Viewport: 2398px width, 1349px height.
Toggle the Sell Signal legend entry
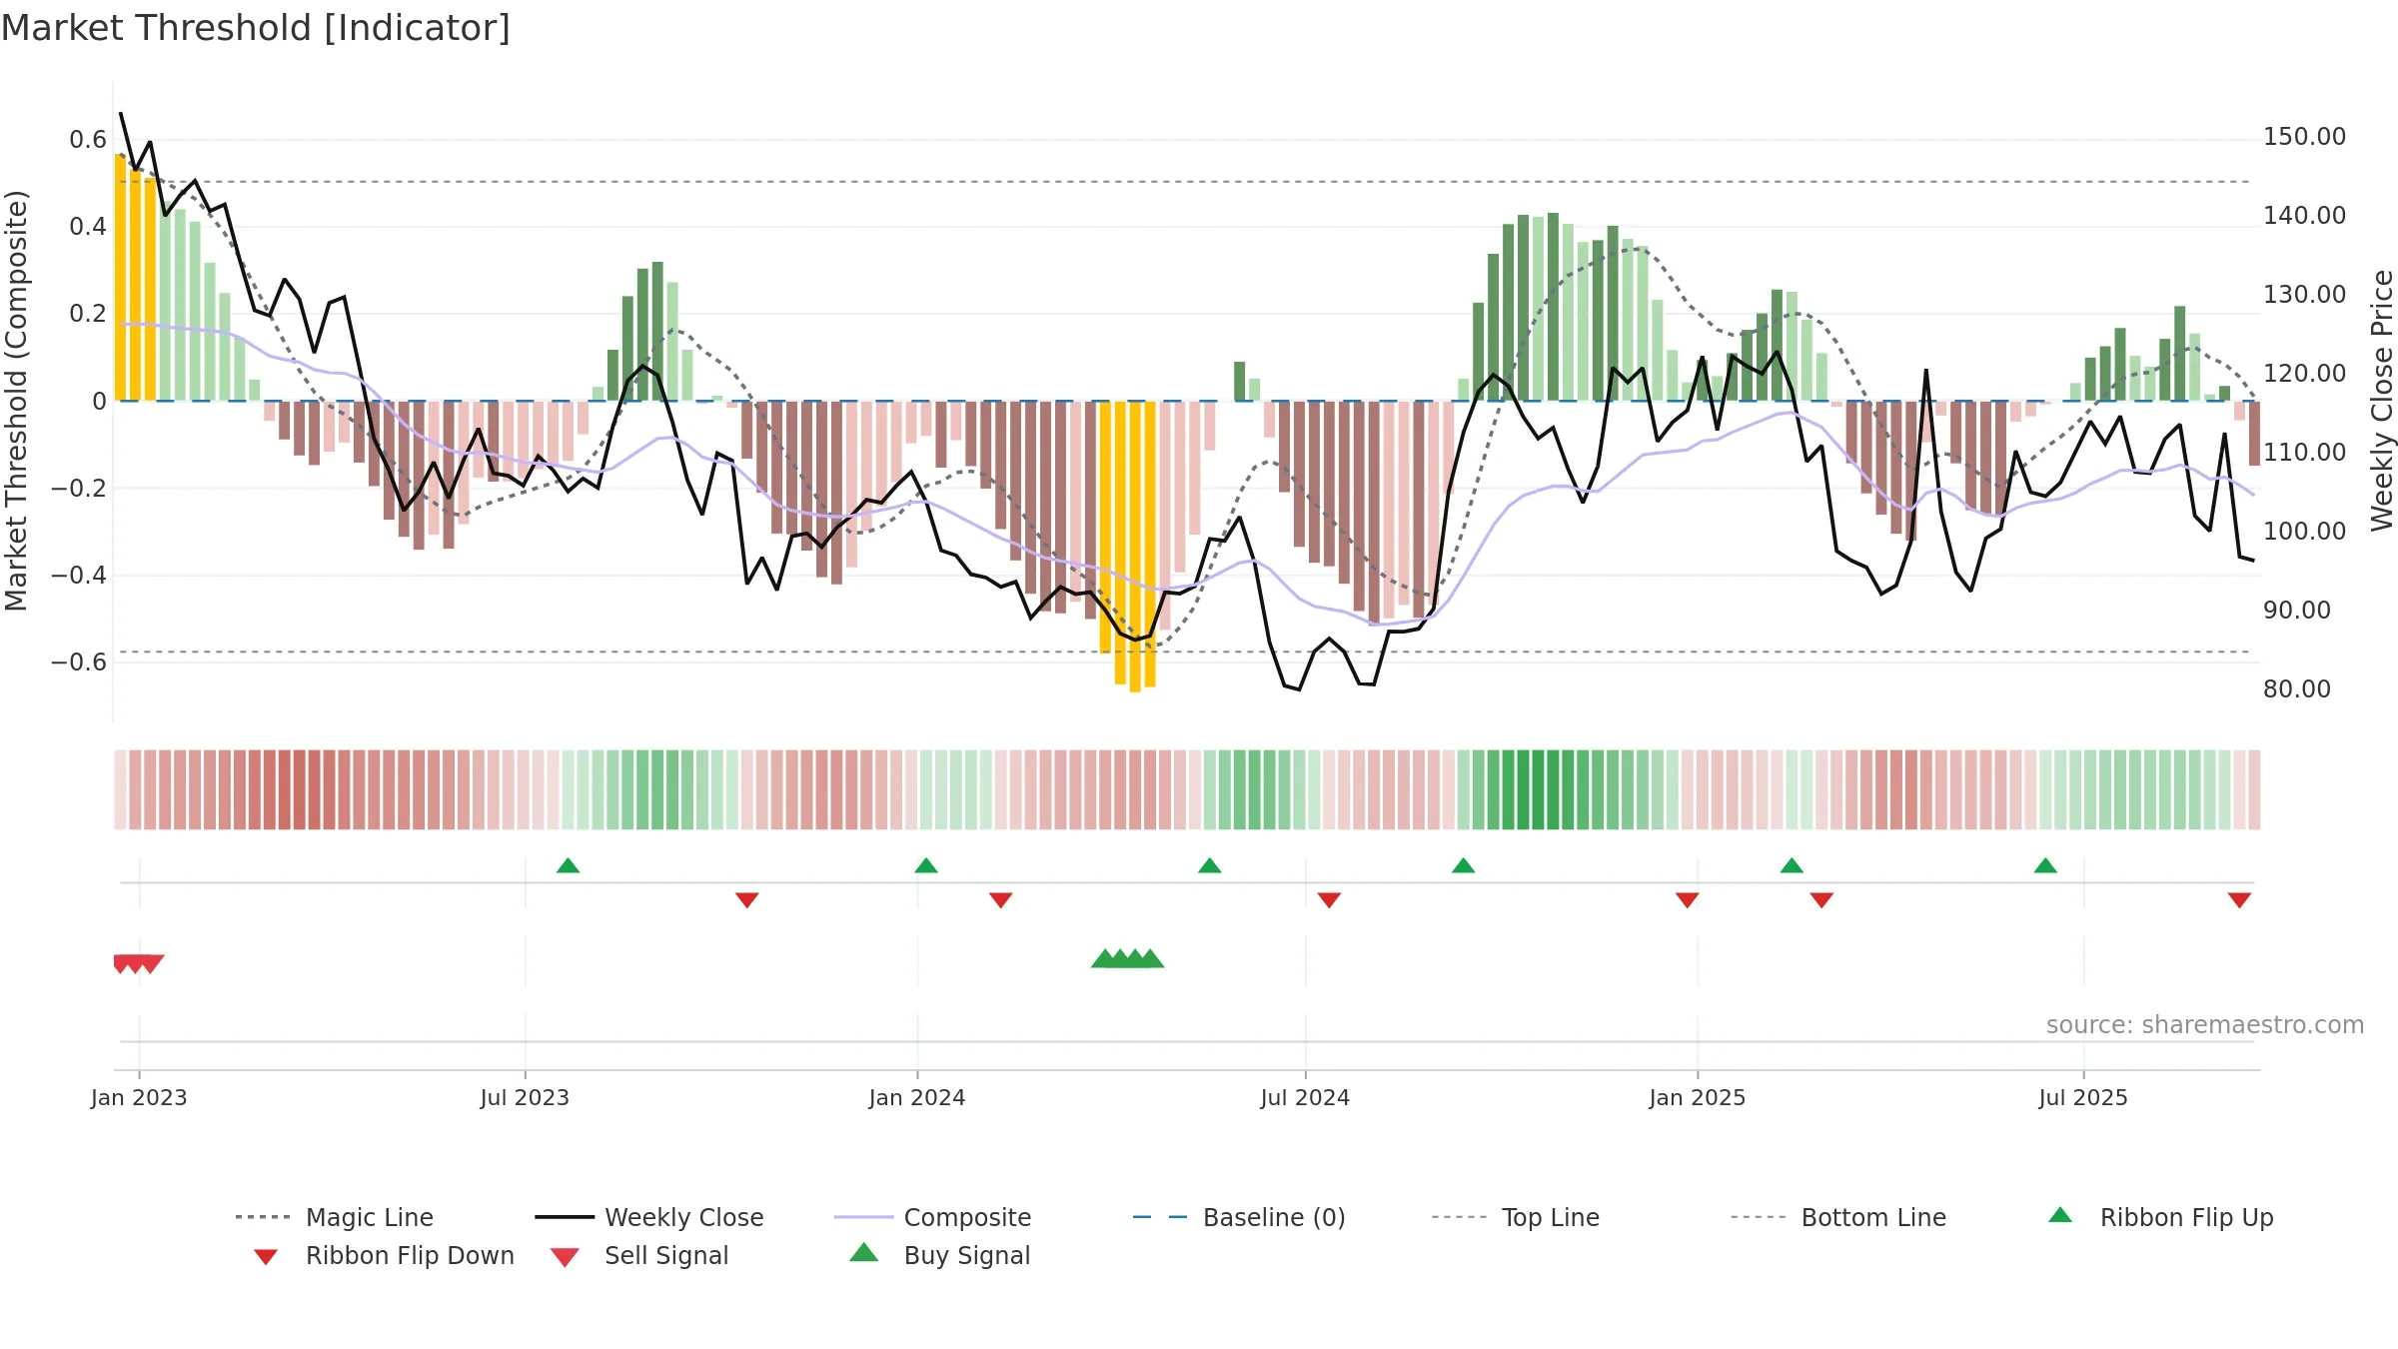[x=639, y=1255]
